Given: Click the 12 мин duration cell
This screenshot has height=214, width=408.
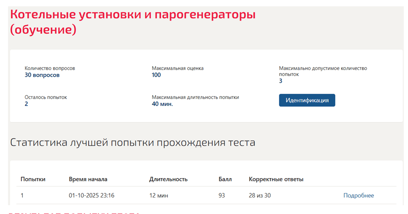Looking at the screenshot, I should pos(159,195).
